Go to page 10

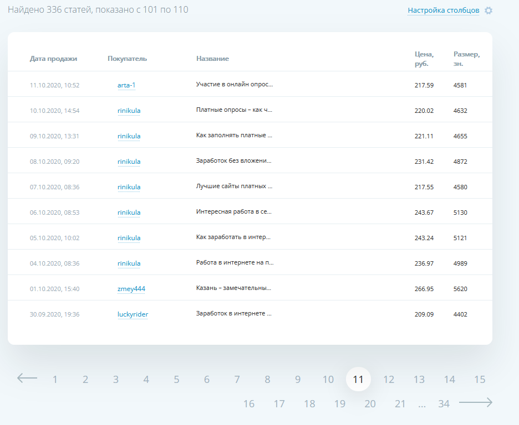(x=328, y=380)
